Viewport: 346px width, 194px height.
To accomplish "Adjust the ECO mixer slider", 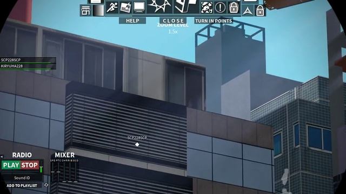I will pos(76,172).
